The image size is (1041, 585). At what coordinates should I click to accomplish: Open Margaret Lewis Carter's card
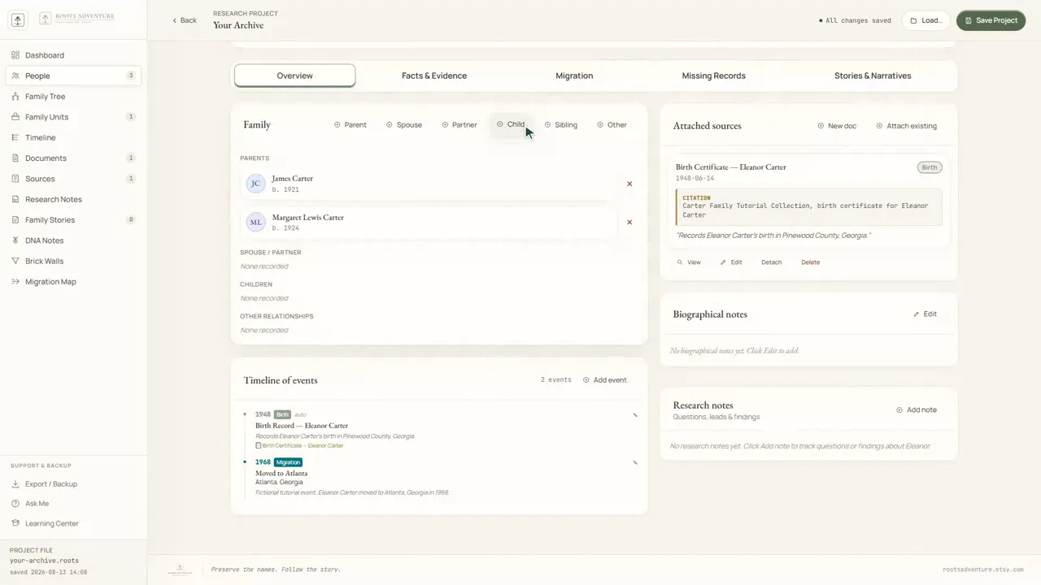[429, 223]
